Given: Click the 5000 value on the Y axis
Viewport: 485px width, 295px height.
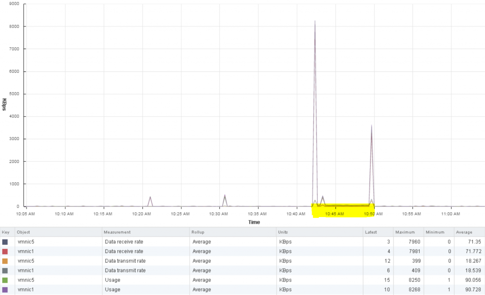Looking at the screenshot, I should coord(14,94).
